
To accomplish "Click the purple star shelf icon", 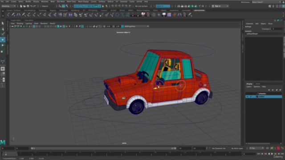I will pyautogui.click(x=159, y=15).
